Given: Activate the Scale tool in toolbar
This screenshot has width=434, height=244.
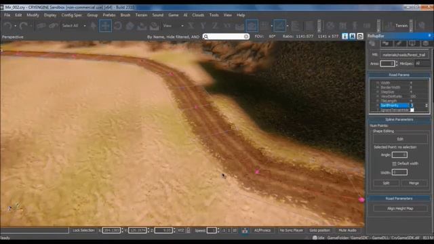Looking at the screenshot, I should (x=130, y=26).
